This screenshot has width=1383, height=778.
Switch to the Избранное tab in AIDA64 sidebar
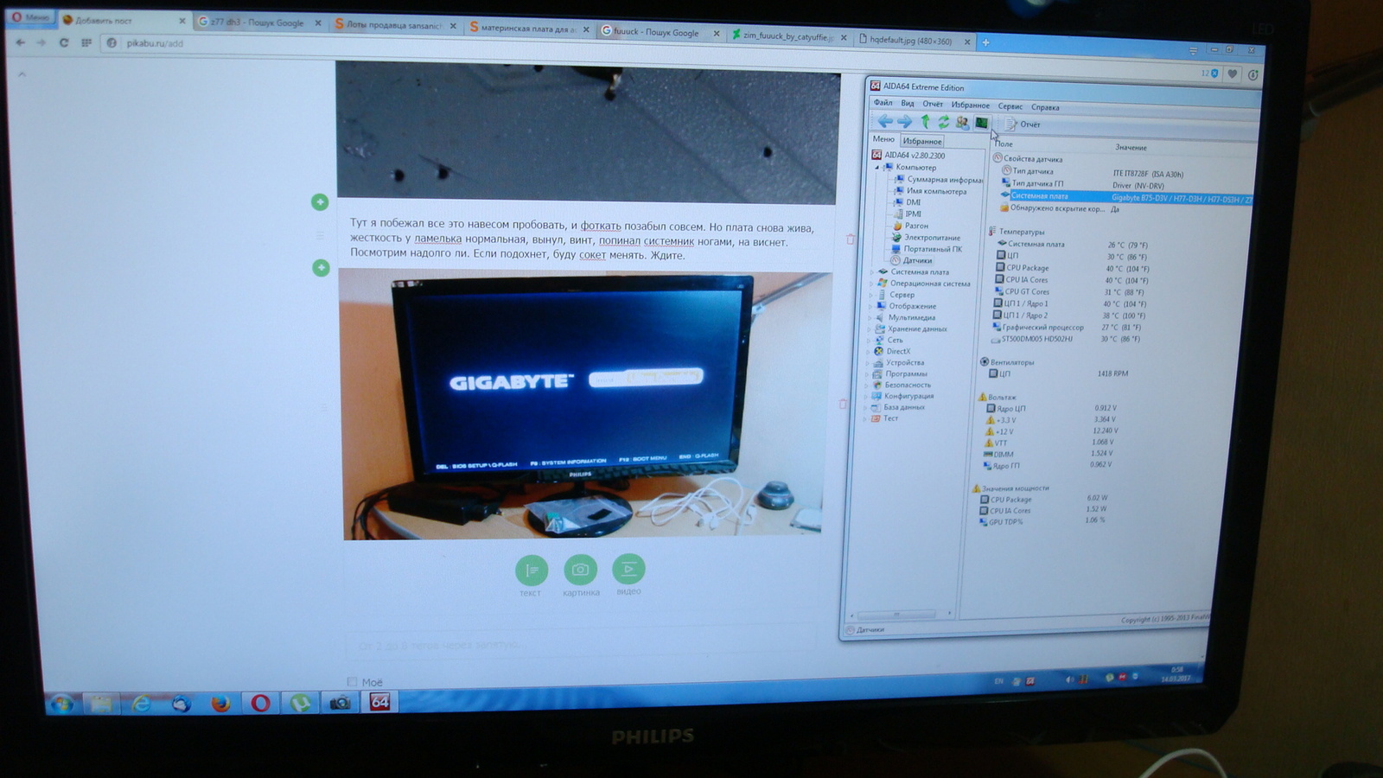[922, 141]
